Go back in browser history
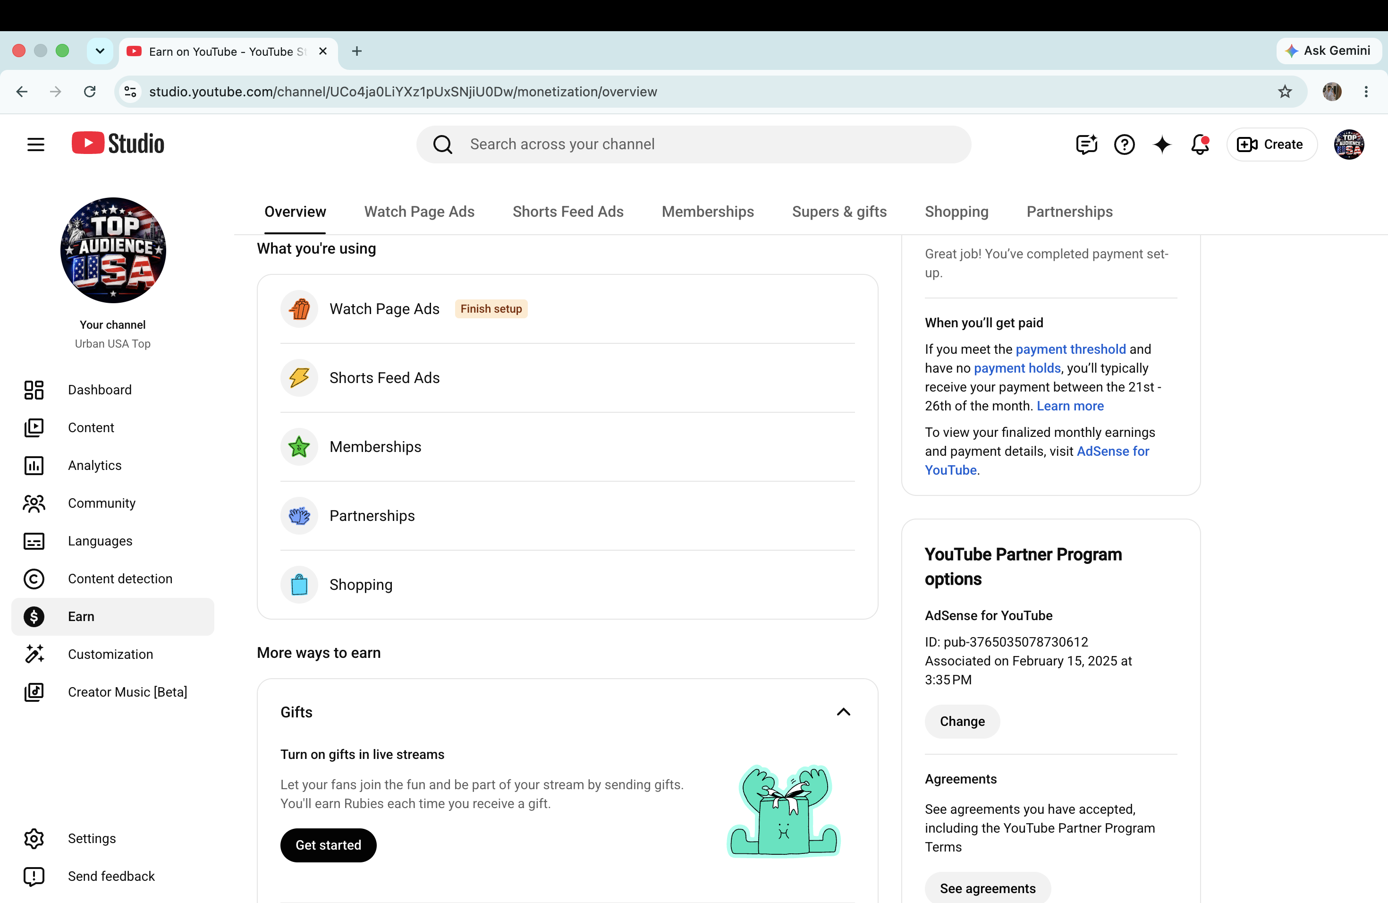 (22, 92)
